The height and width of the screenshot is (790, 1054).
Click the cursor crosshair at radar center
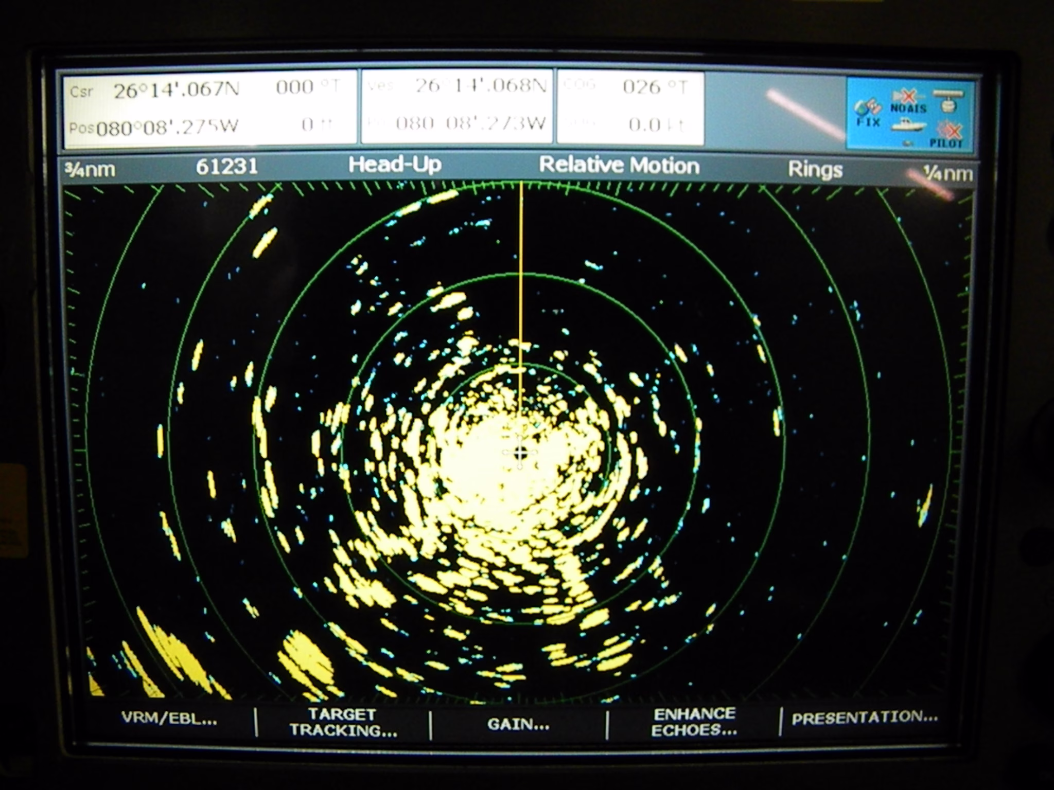pyautogui.click(x=520, y=453)
